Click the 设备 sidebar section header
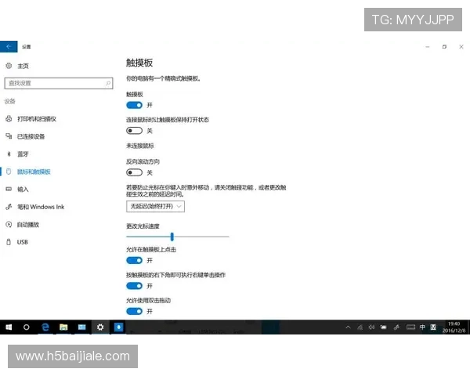Viewport: 470px width, 376px height. [x=9, y=101]
